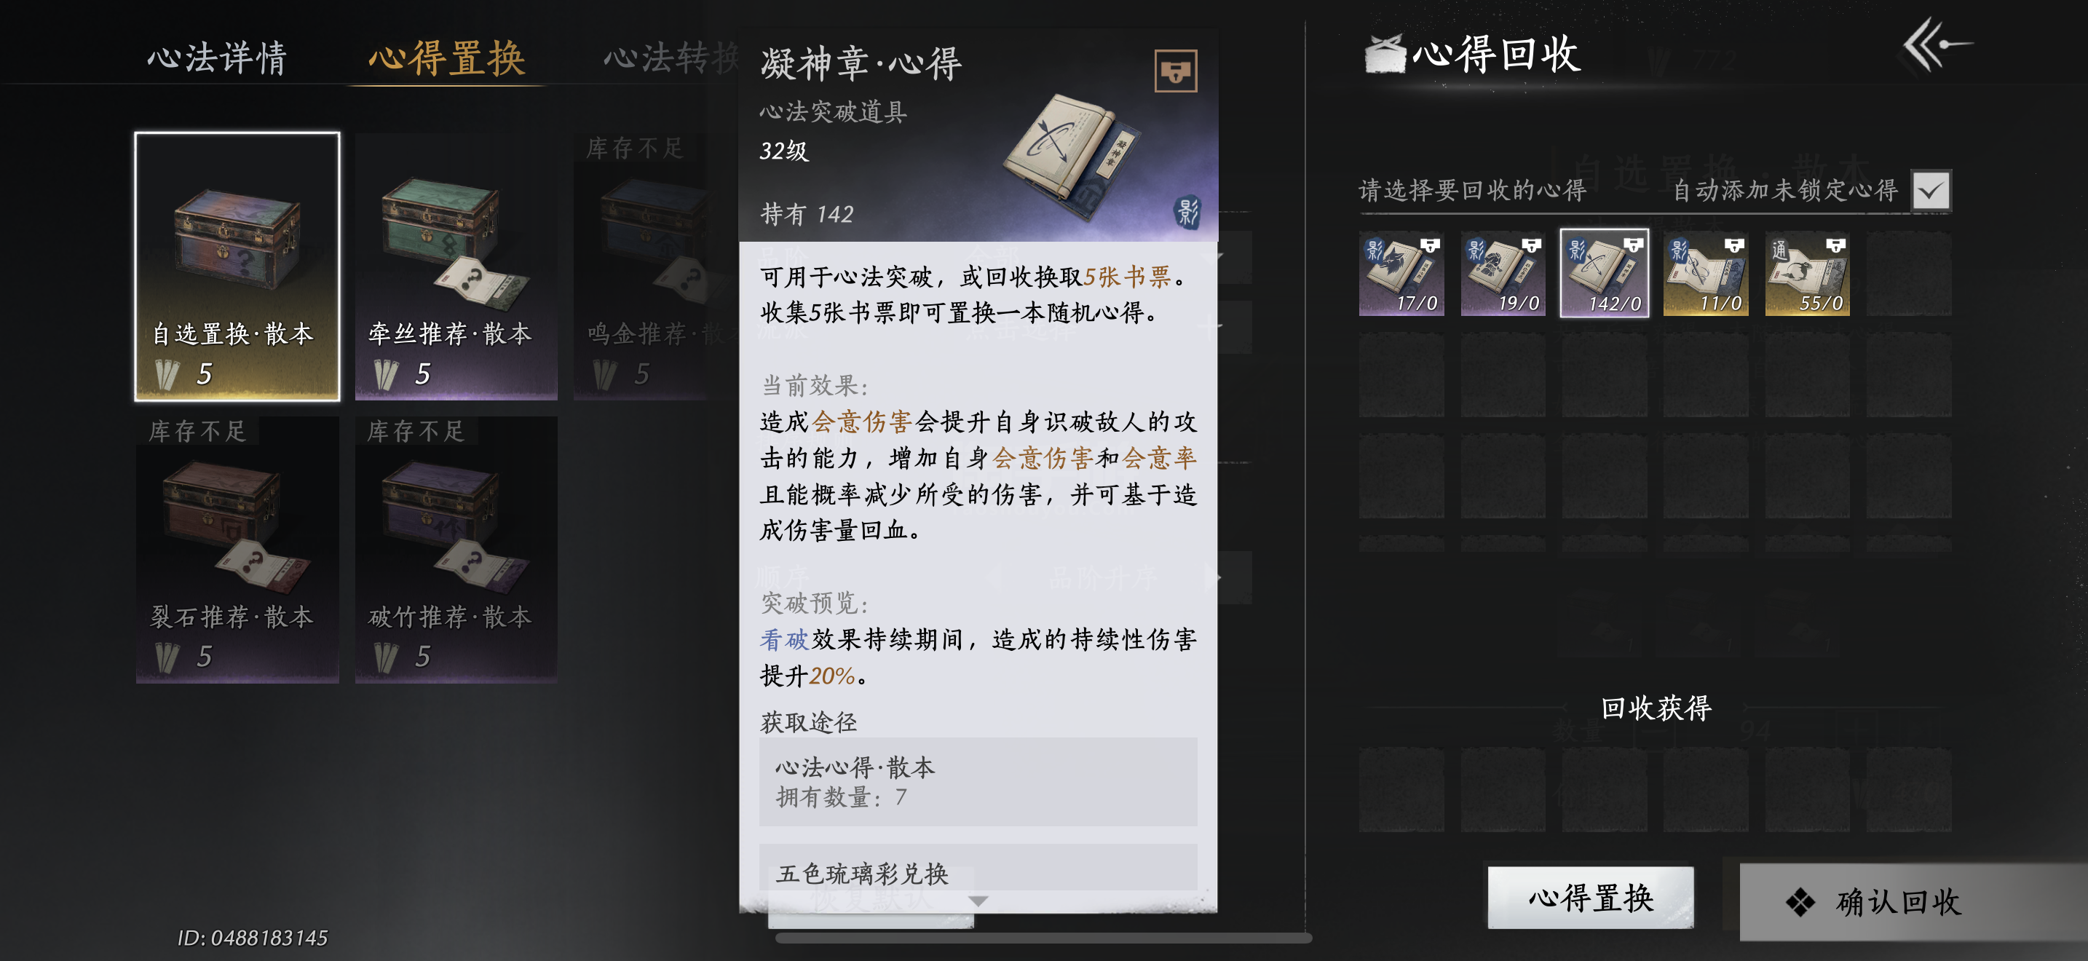Viewport: 2088px width, 961px height.
Task: Select the 牵丝推荐·散本 chest card
Action: point(456,266)
